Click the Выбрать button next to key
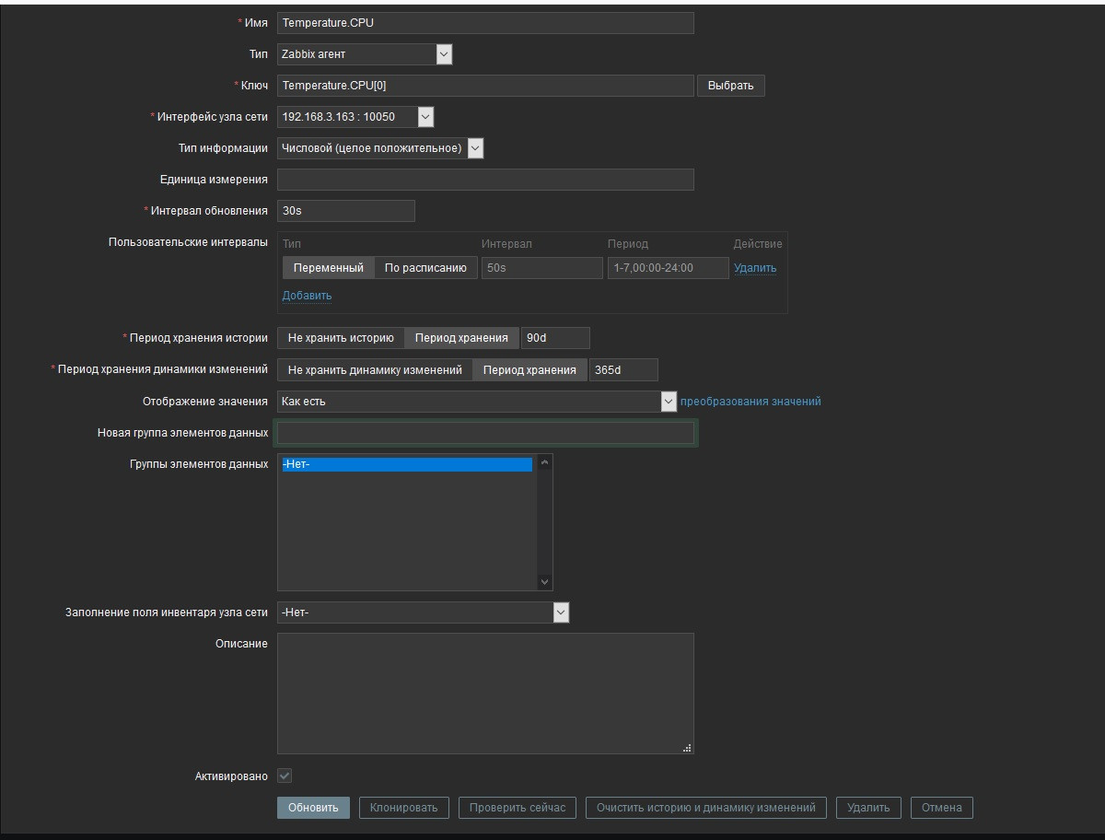The height and width of the screenshot is (840, 1105). point(730,86)
